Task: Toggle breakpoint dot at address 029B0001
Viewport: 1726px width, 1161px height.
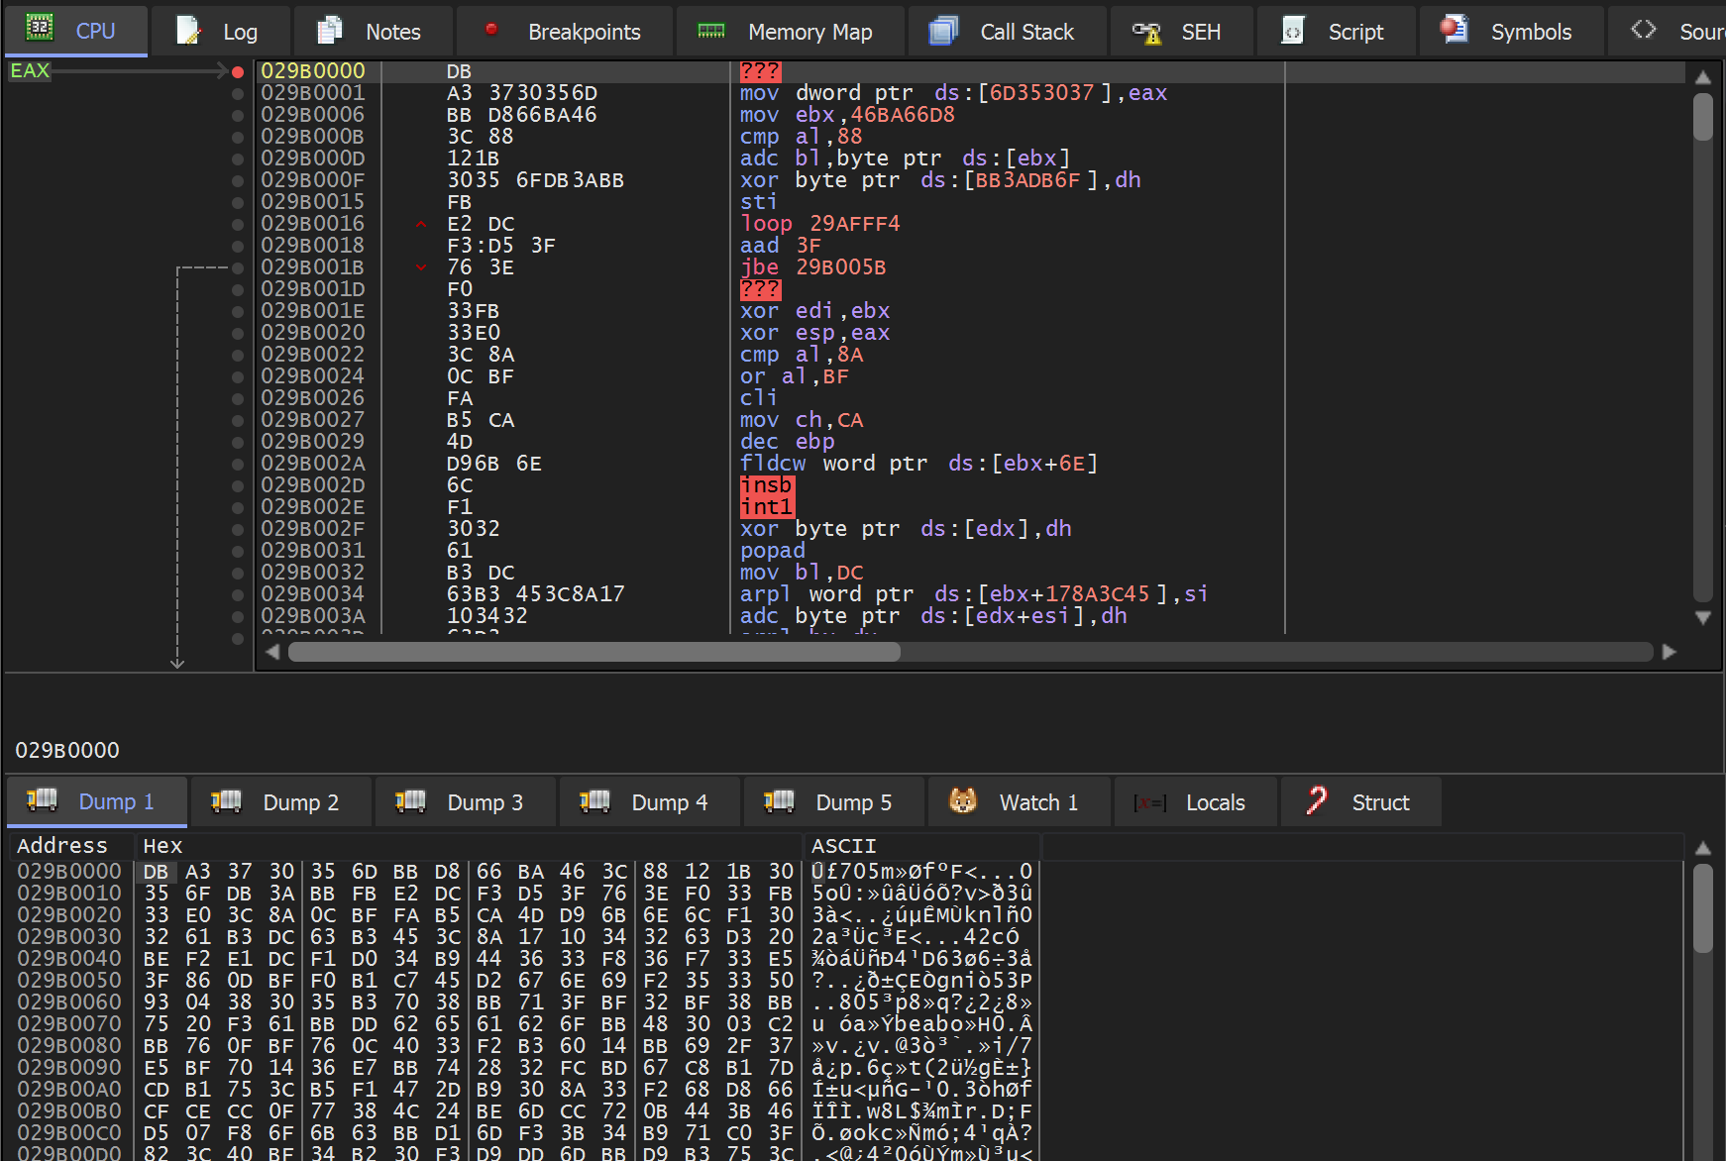Action: [x=238, y=93]
